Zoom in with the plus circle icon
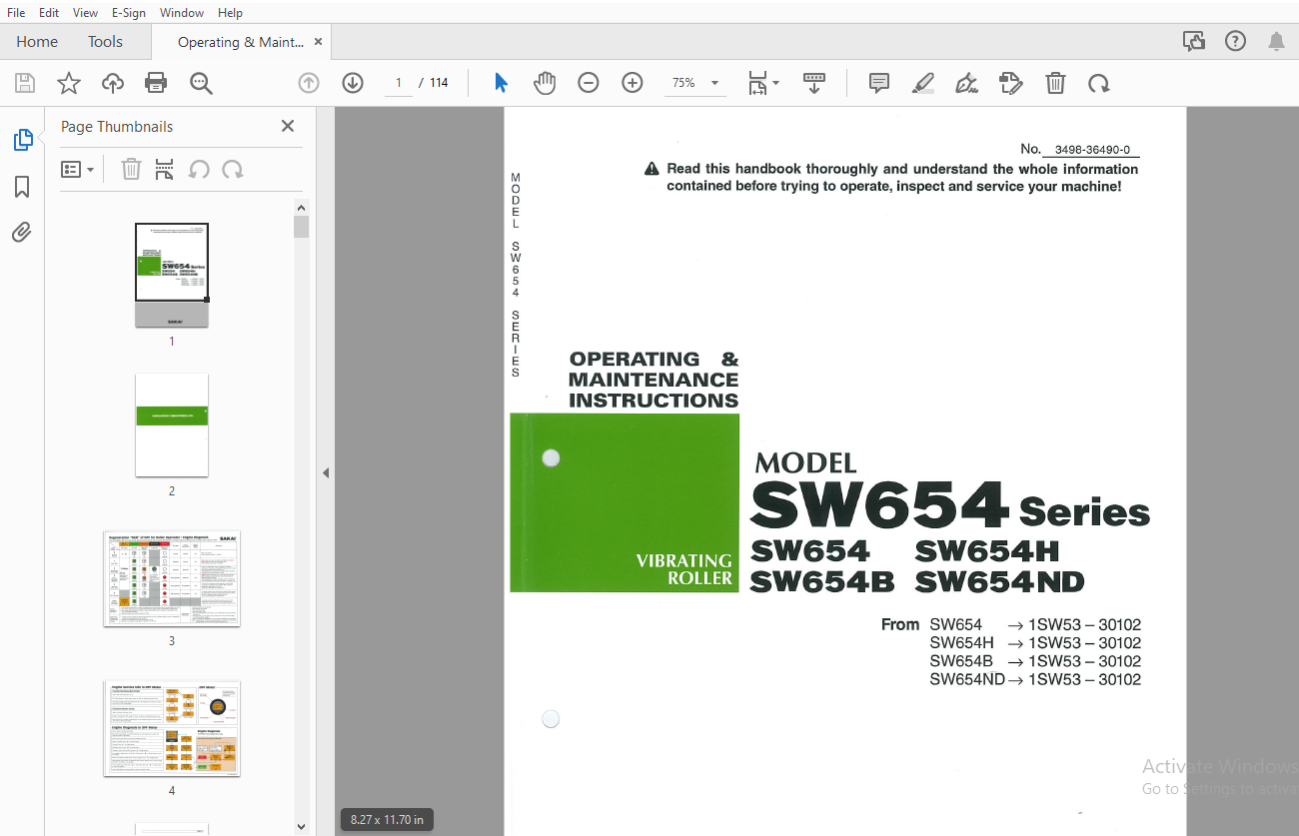The image size is (1299, 836). click(633, 83)
